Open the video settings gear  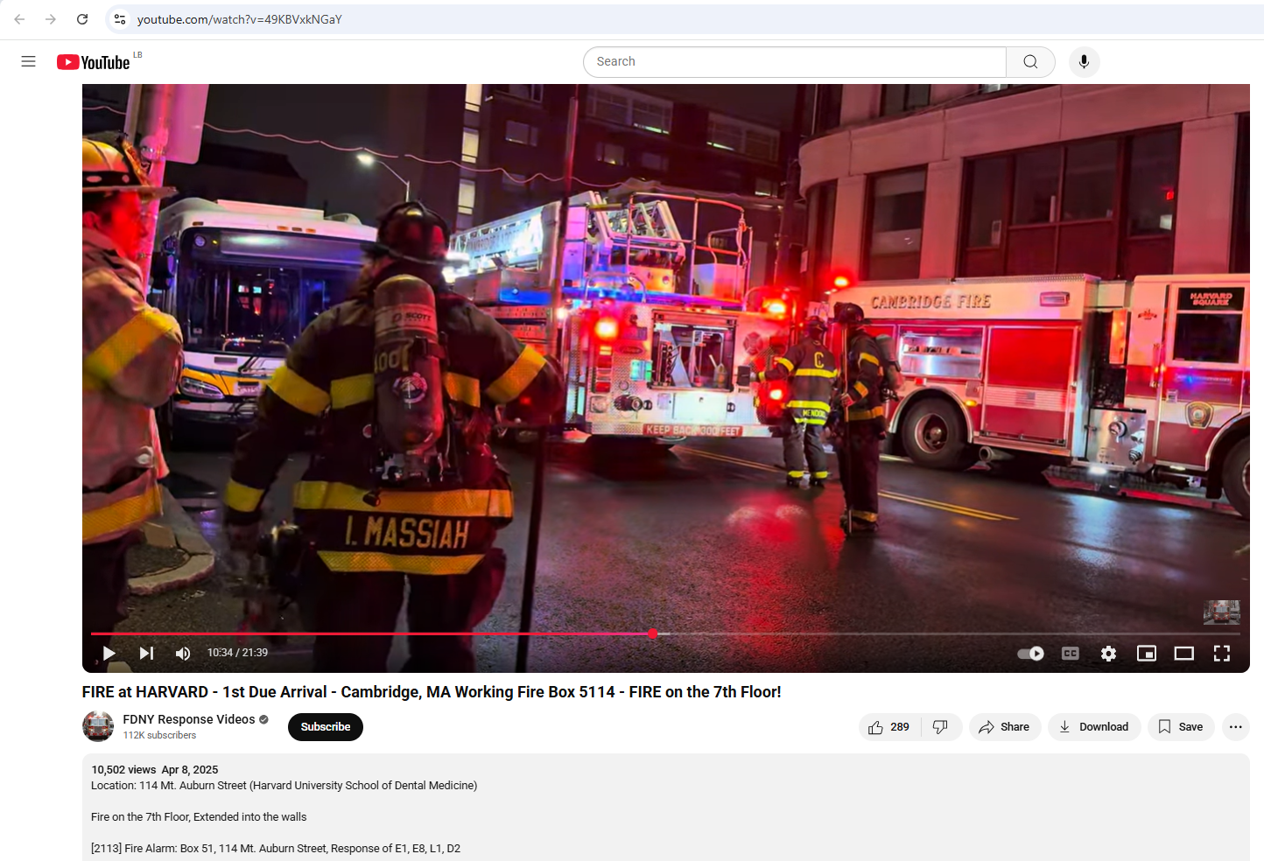[1108, 654]
